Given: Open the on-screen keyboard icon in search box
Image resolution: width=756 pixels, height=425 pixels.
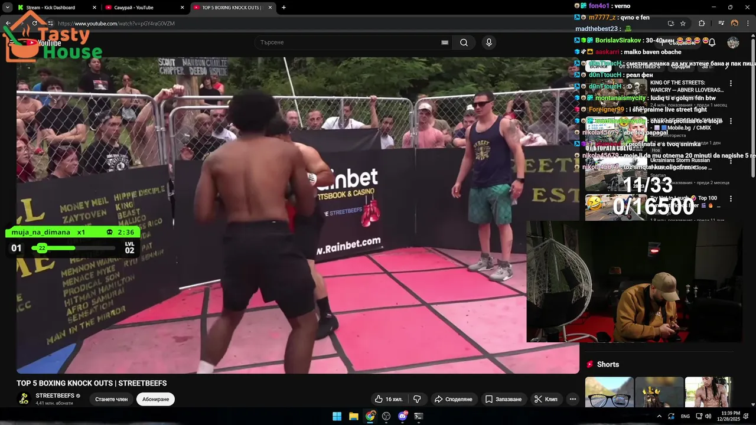Looking at the screenshot, I should [445, 42].
